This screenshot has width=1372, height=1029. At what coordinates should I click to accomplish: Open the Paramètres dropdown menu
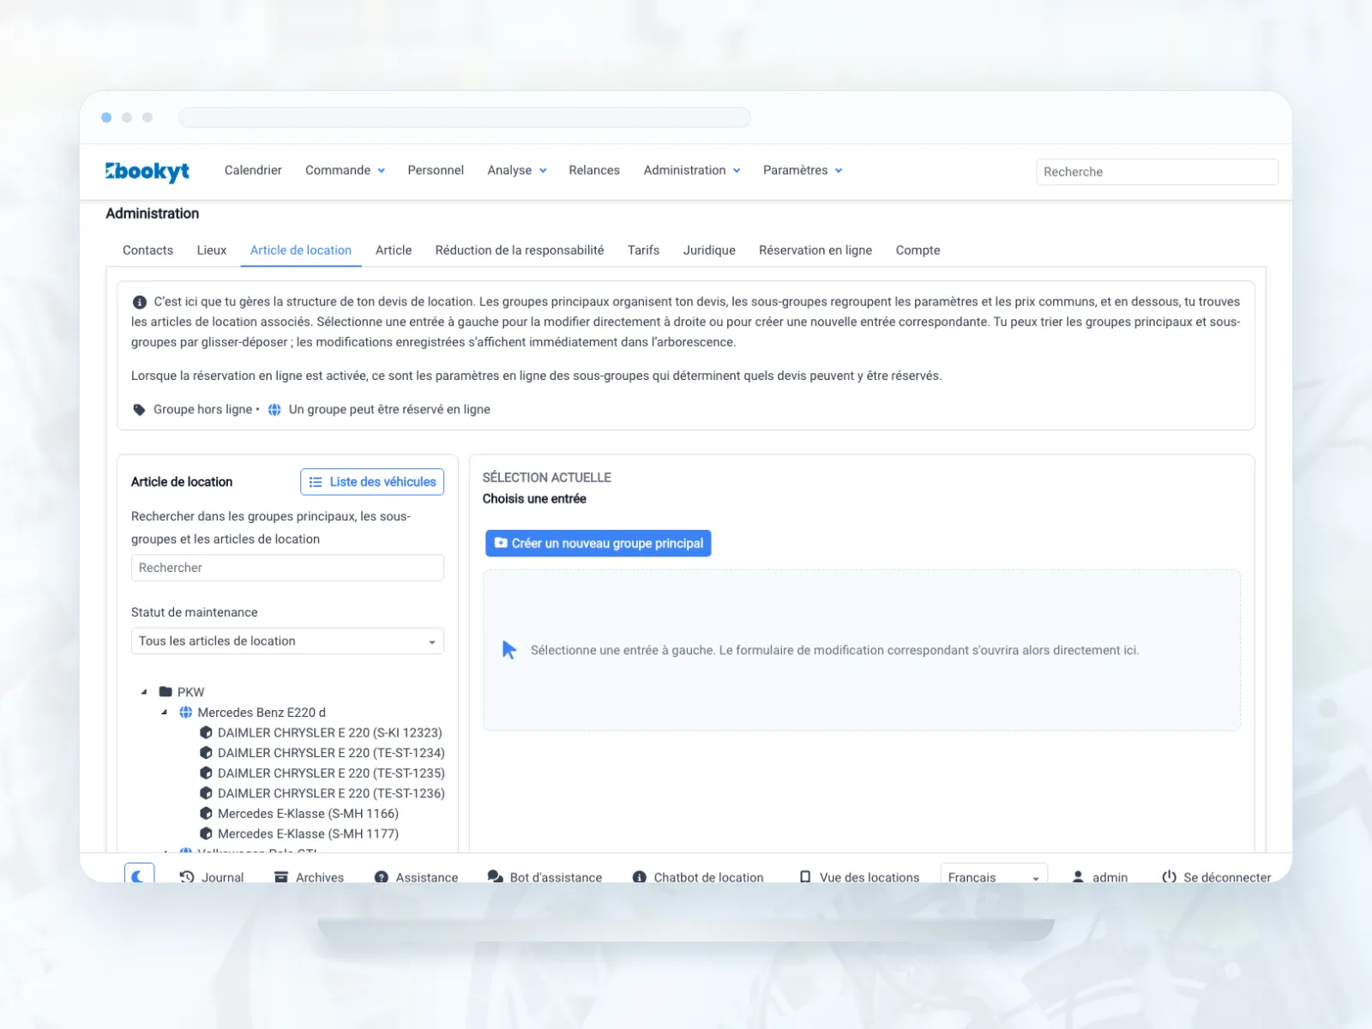click(803, 171)
